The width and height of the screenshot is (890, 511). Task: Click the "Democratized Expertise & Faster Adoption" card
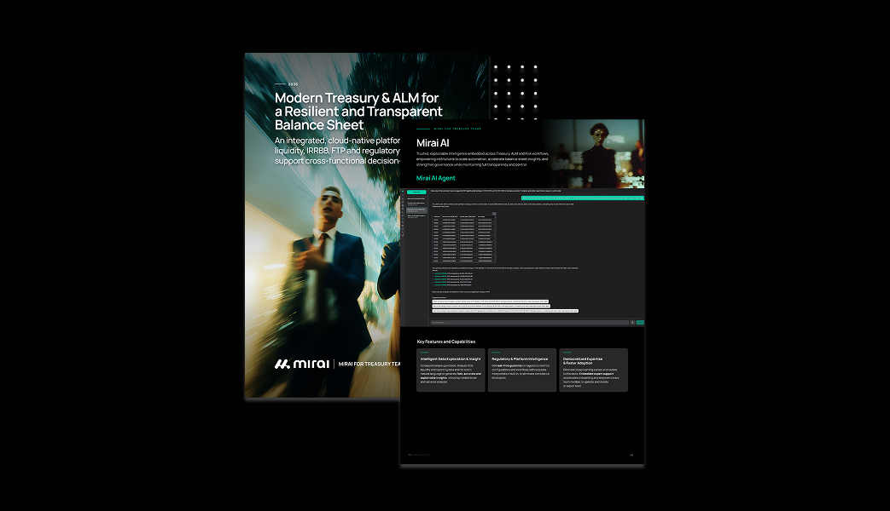pyautogui.click(x=594, y=370)
